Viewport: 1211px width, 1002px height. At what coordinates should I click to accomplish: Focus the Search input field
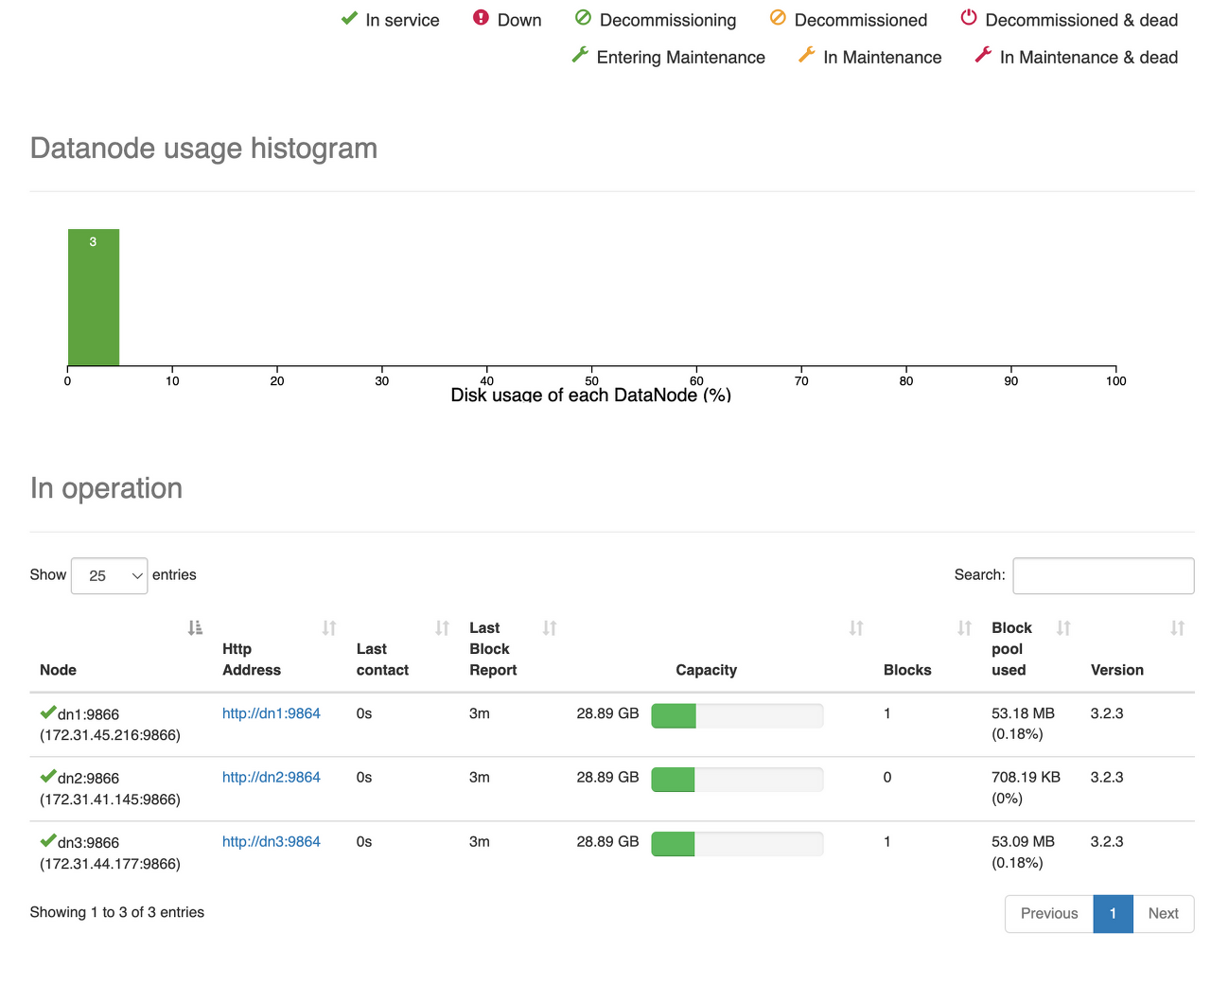[x=1103, y=575]
